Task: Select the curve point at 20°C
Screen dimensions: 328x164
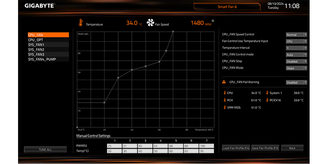Action: (104, 102)
